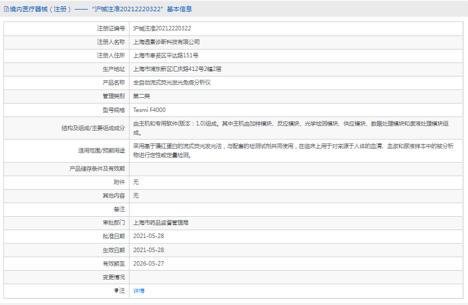Click the 附件 row label
Screen dimensions: 468x305
[x=119, y=182]
